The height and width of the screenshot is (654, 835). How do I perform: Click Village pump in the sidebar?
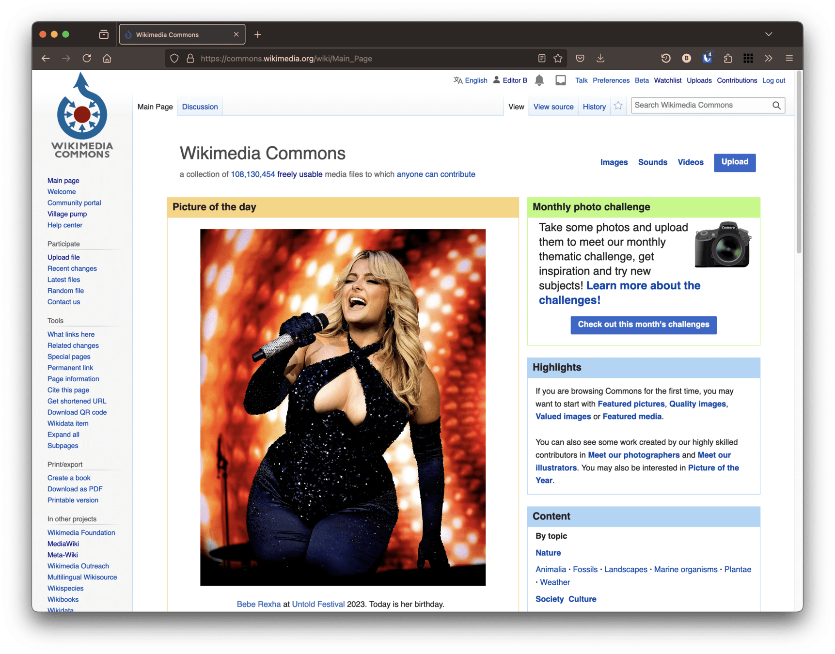[x=67, y=214]
